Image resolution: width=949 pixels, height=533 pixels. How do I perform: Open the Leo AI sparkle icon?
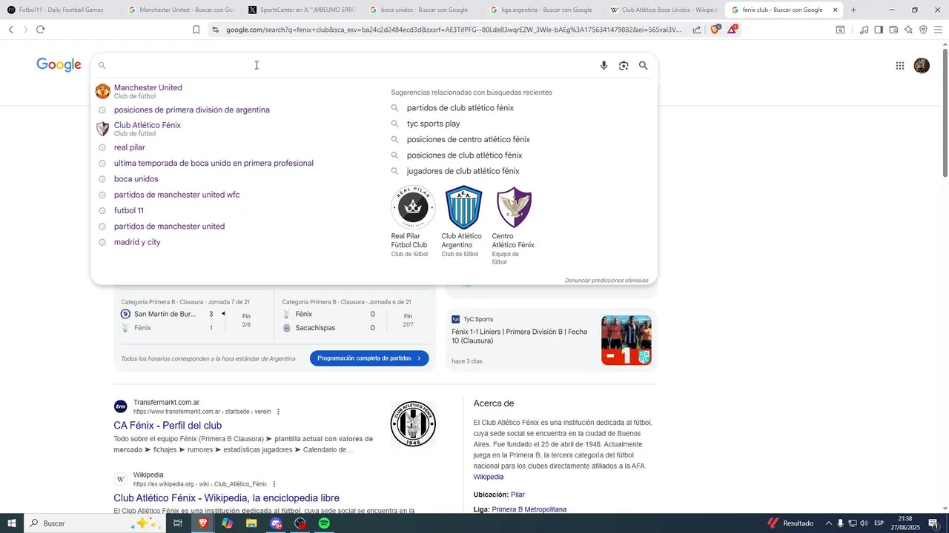[x=908, y=30]
